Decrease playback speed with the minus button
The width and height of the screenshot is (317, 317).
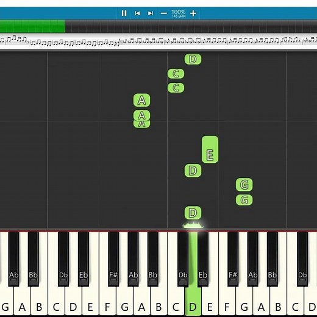[x=164, y=13]
